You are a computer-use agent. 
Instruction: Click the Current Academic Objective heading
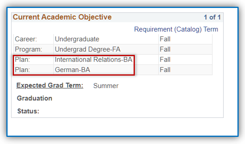point(62,17)
